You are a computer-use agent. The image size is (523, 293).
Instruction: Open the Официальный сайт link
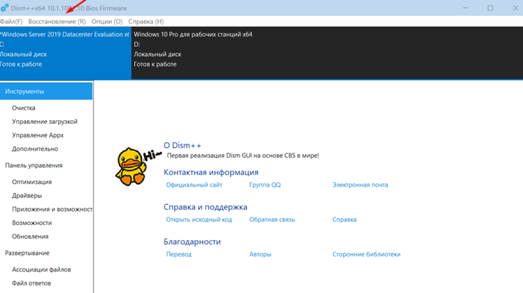tap(194, 185)
